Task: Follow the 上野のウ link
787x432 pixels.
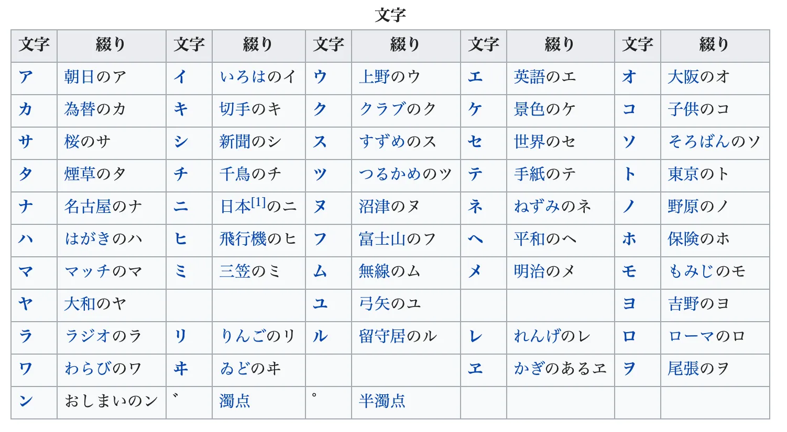Action: (389, 77)
